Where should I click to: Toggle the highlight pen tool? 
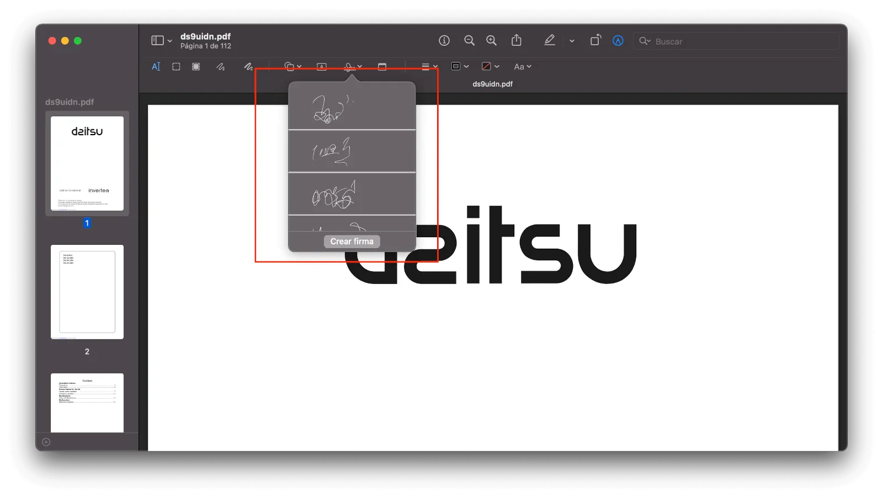[x=550, y=41]
